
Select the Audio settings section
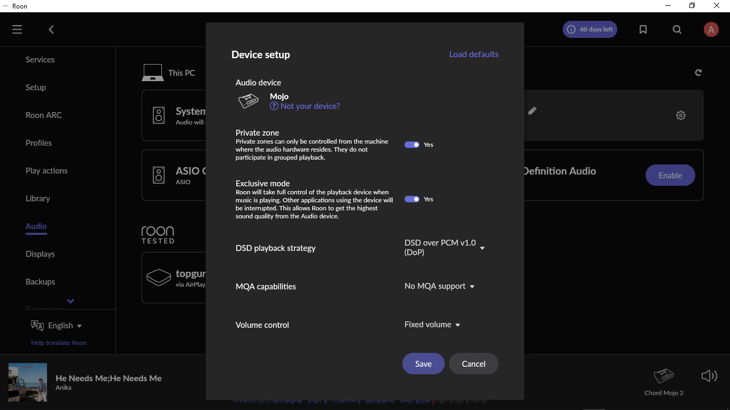36,226
